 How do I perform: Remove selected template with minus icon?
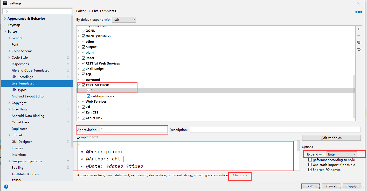pos(359,36)
